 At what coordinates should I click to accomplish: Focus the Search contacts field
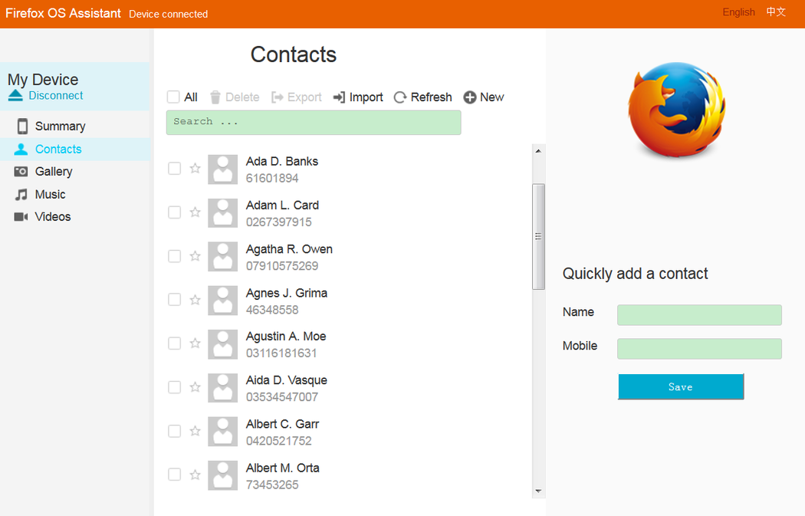(314, 123)
